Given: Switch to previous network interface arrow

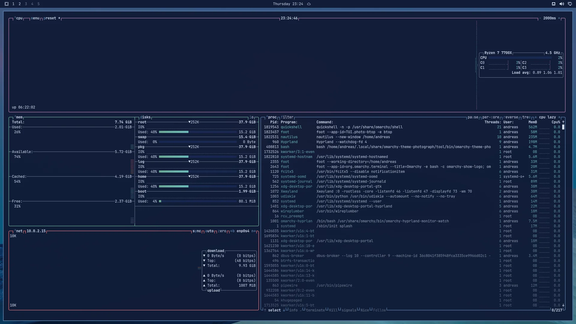Looking at the screenshot, I should 232,231.
